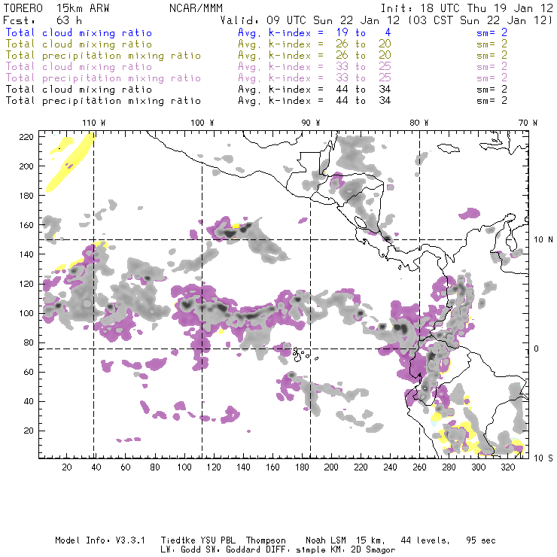
Task: Select the 110 W longitude label
Action: (x=93, y=123)
